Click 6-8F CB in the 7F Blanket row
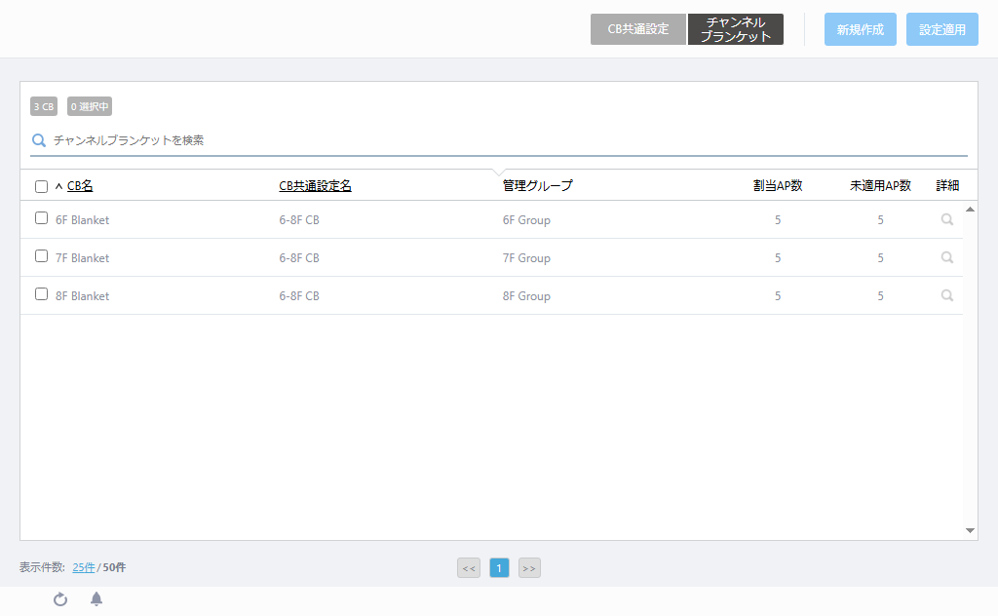Viewport: 998px width, 616px height. pos(299,258)
